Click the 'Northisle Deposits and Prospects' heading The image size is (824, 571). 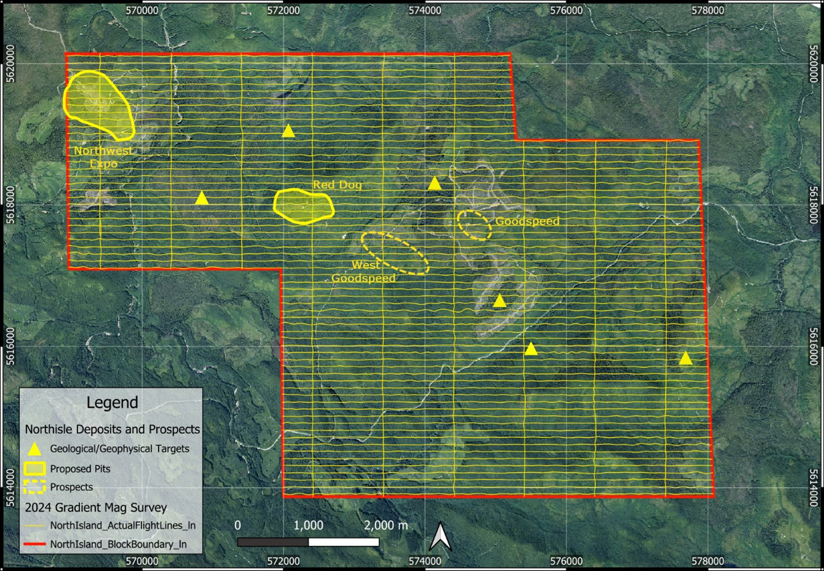pyautogui.click(x=112, y=429)
